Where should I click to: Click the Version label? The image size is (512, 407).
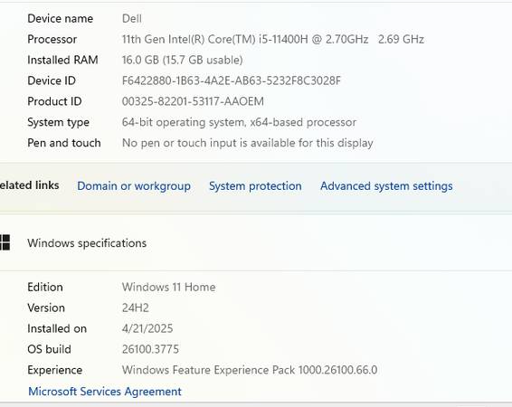point(46,308)
